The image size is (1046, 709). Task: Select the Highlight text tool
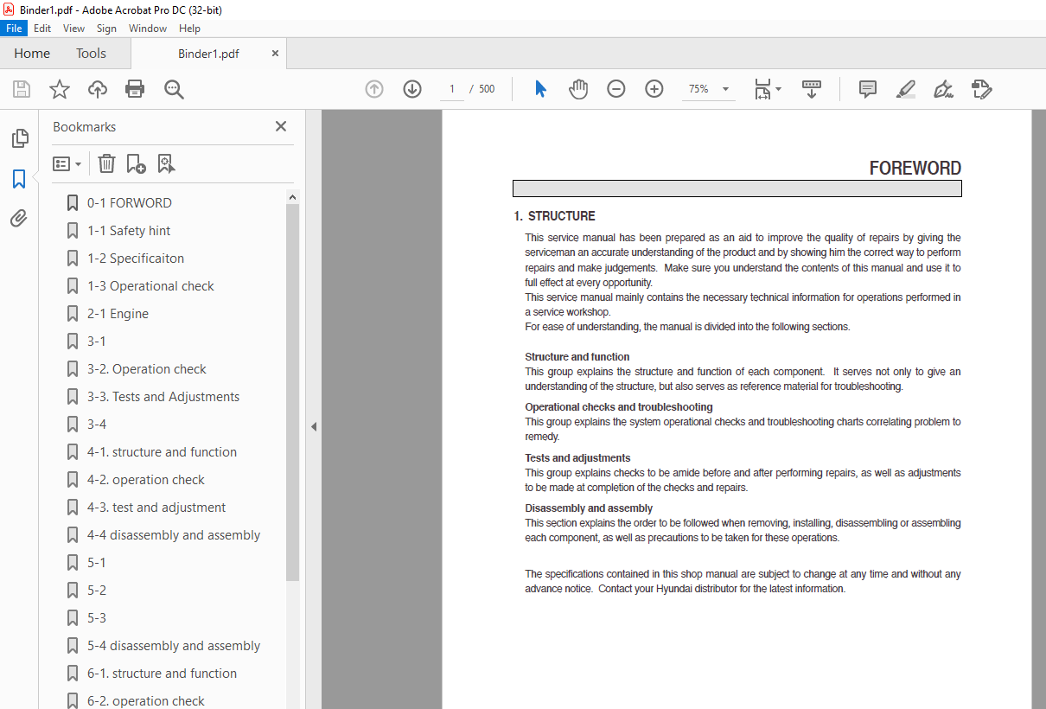(x=905, y=89)
